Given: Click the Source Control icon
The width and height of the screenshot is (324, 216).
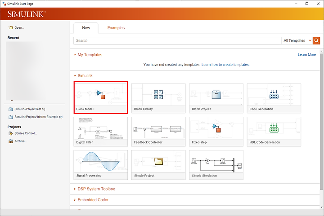Looking at the screenshot, I should (10, 133).
